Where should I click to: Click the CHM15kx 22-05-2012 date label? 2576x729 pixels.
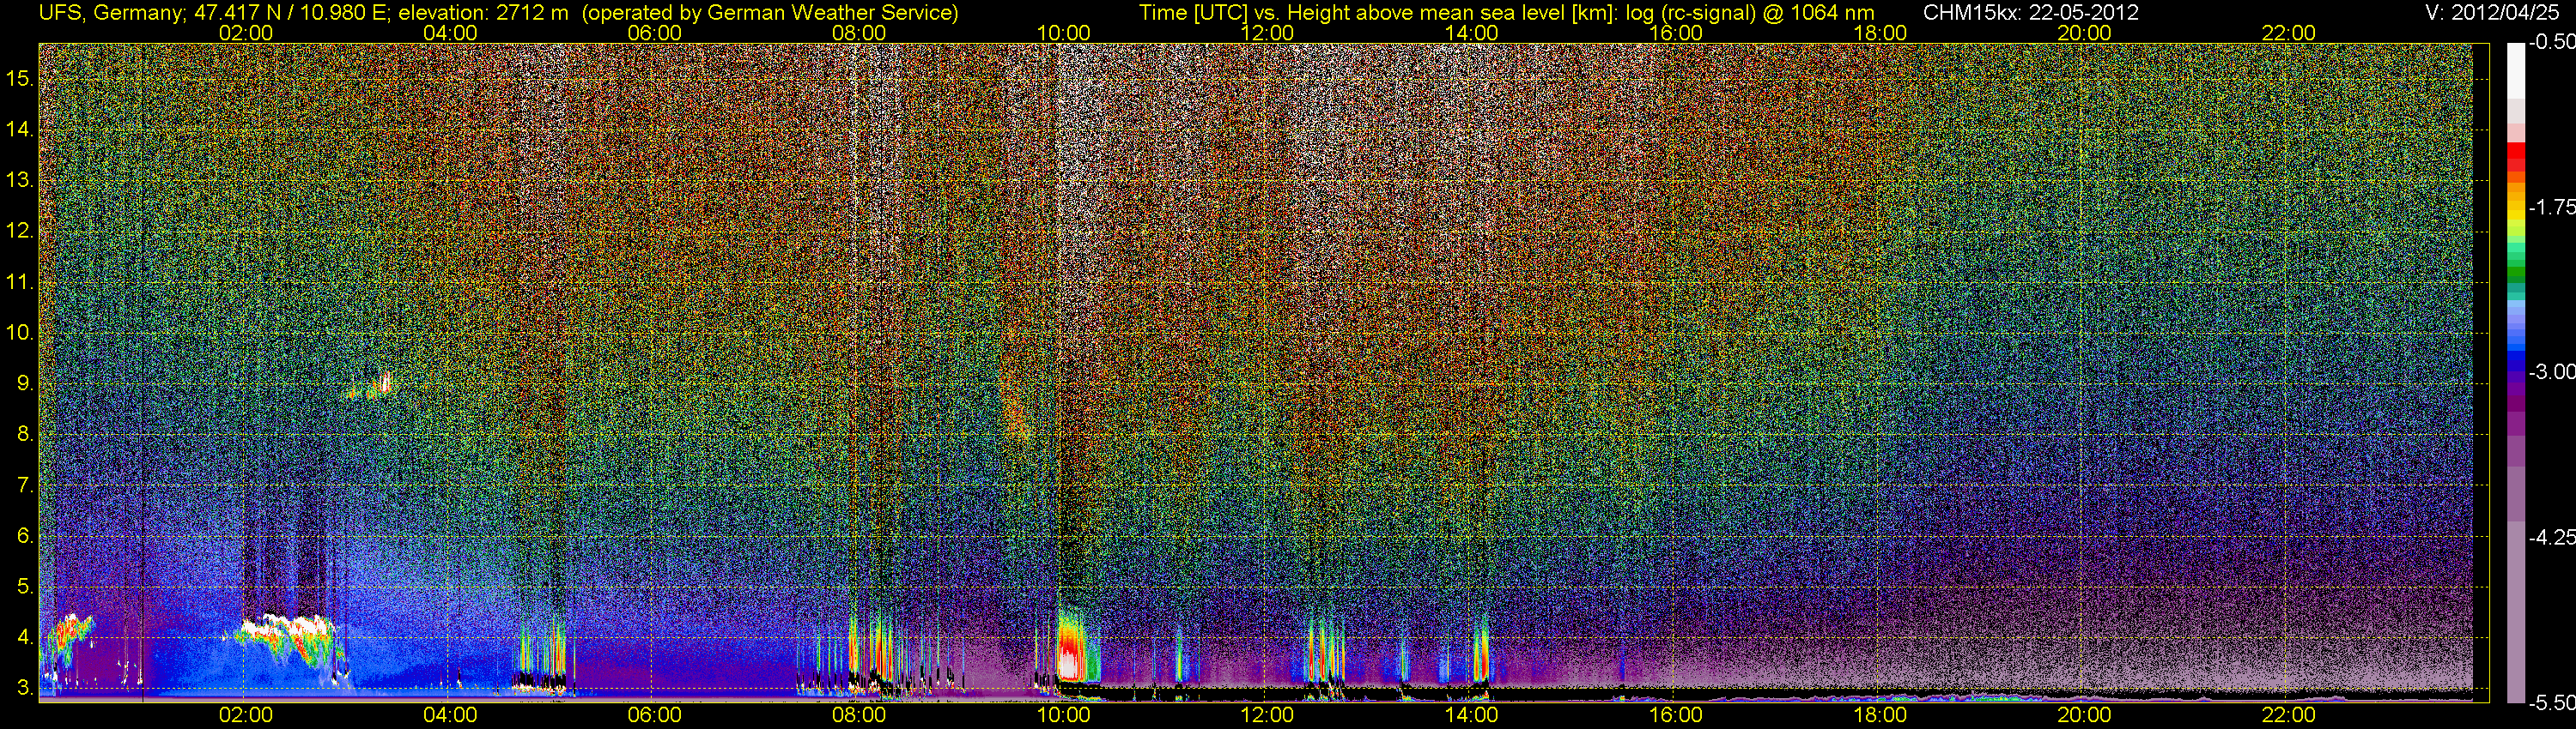(x=2029, y=13)
